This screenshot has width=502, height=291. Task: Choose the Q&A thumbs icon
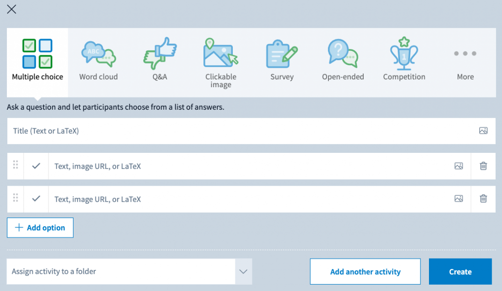pos(159,54)
